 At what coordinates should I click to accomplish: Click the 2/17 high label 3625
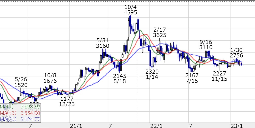point(159,35)
